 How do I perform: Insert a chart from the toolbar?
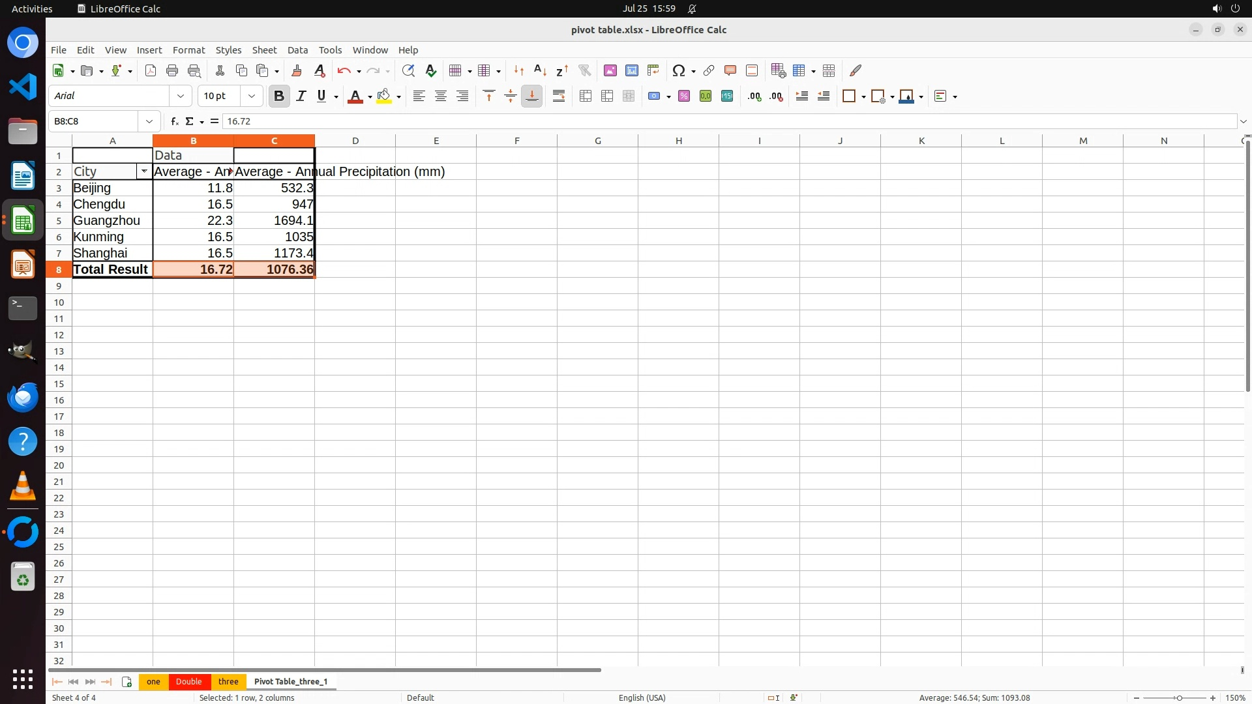coord(631,70)
